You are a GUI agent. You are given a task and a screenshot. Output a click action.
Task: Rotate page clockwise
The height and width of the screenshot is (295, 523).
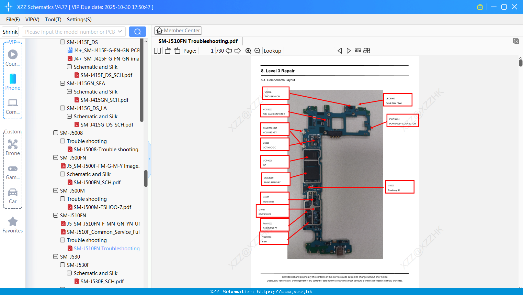coord(177,51)
